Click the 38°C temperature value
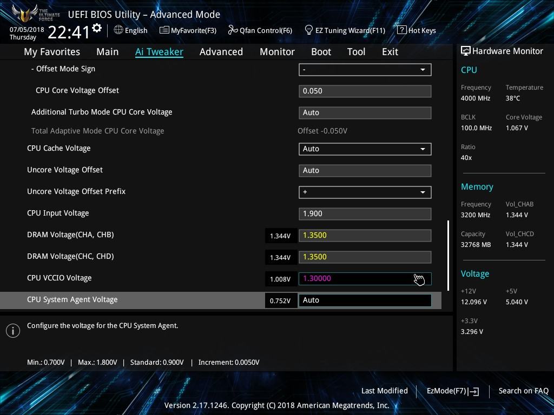 click(x=513, y=98)
